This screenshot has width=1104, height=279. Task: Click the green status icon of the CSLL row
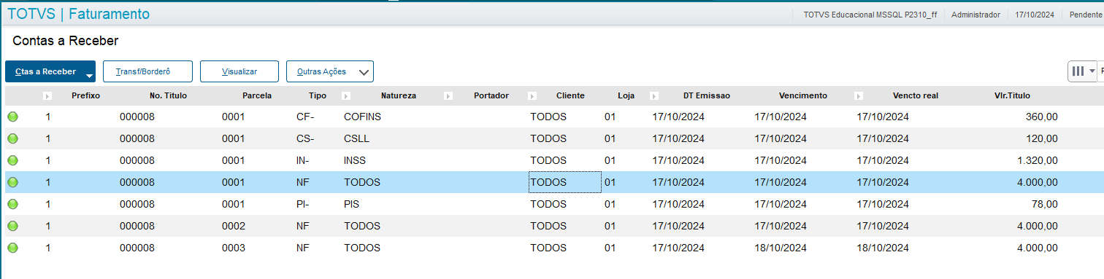pyautogui.click(x=13, y=138)
